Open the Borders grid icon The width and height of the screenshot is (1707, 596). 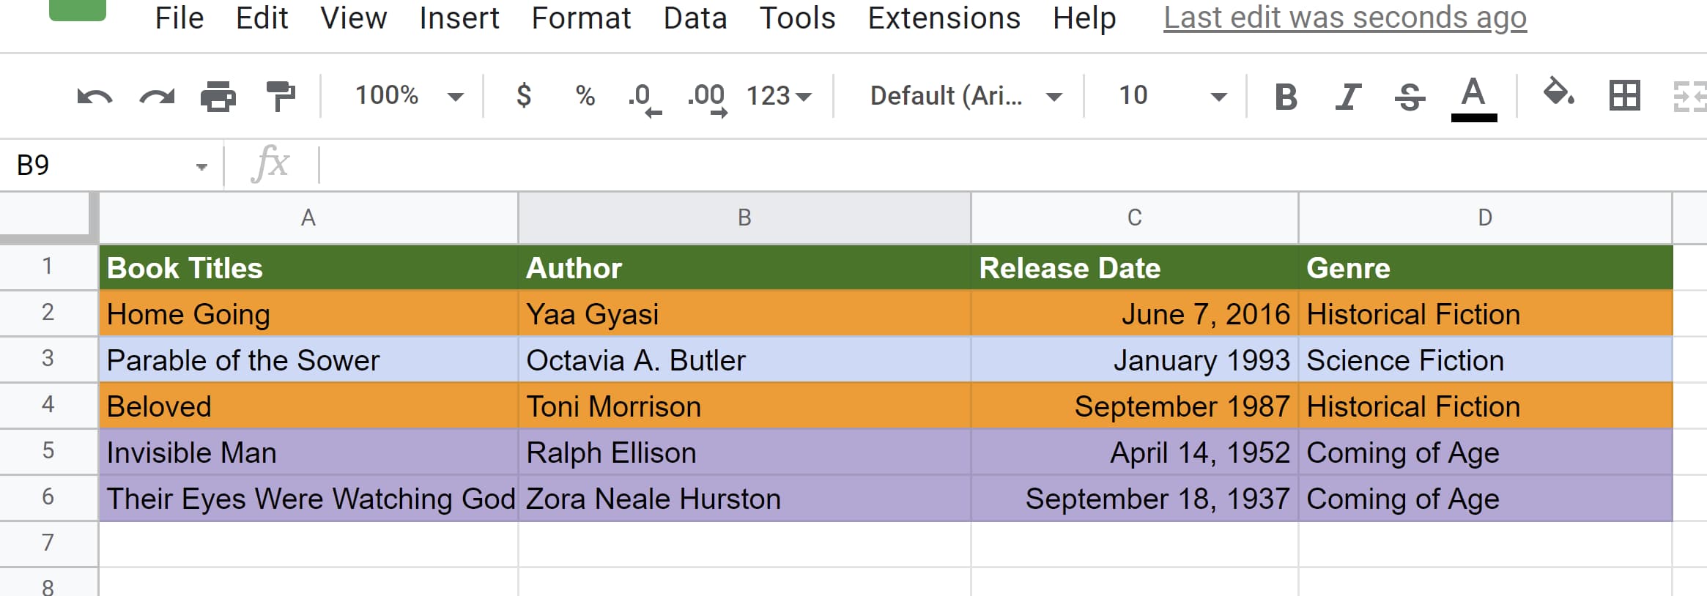(1624, 96)
